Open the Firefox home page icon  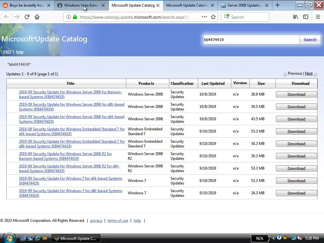point(37,17)
